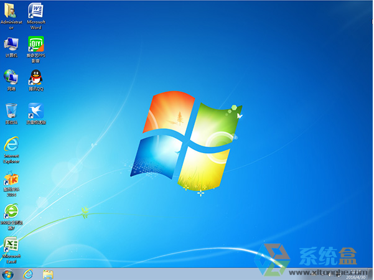Click the Show desktop button at taskbar end

click(371, 274)
